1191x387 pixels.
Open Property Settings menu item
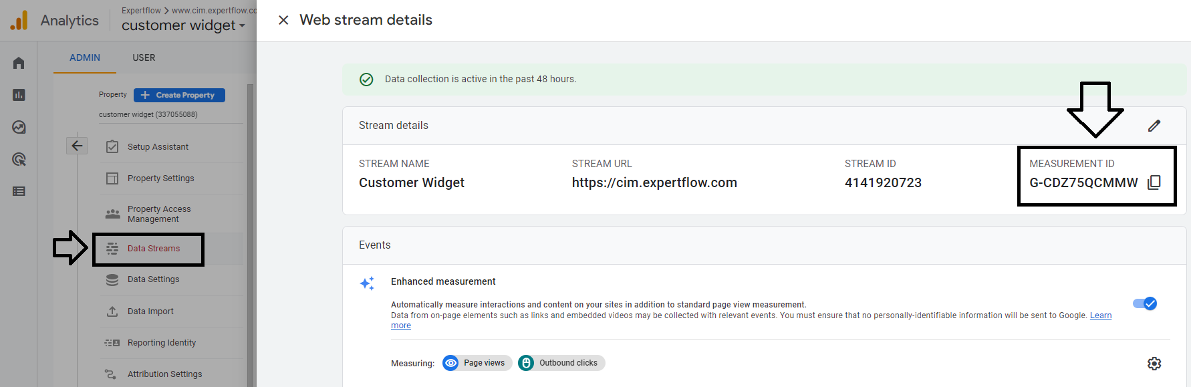point(160,178)
